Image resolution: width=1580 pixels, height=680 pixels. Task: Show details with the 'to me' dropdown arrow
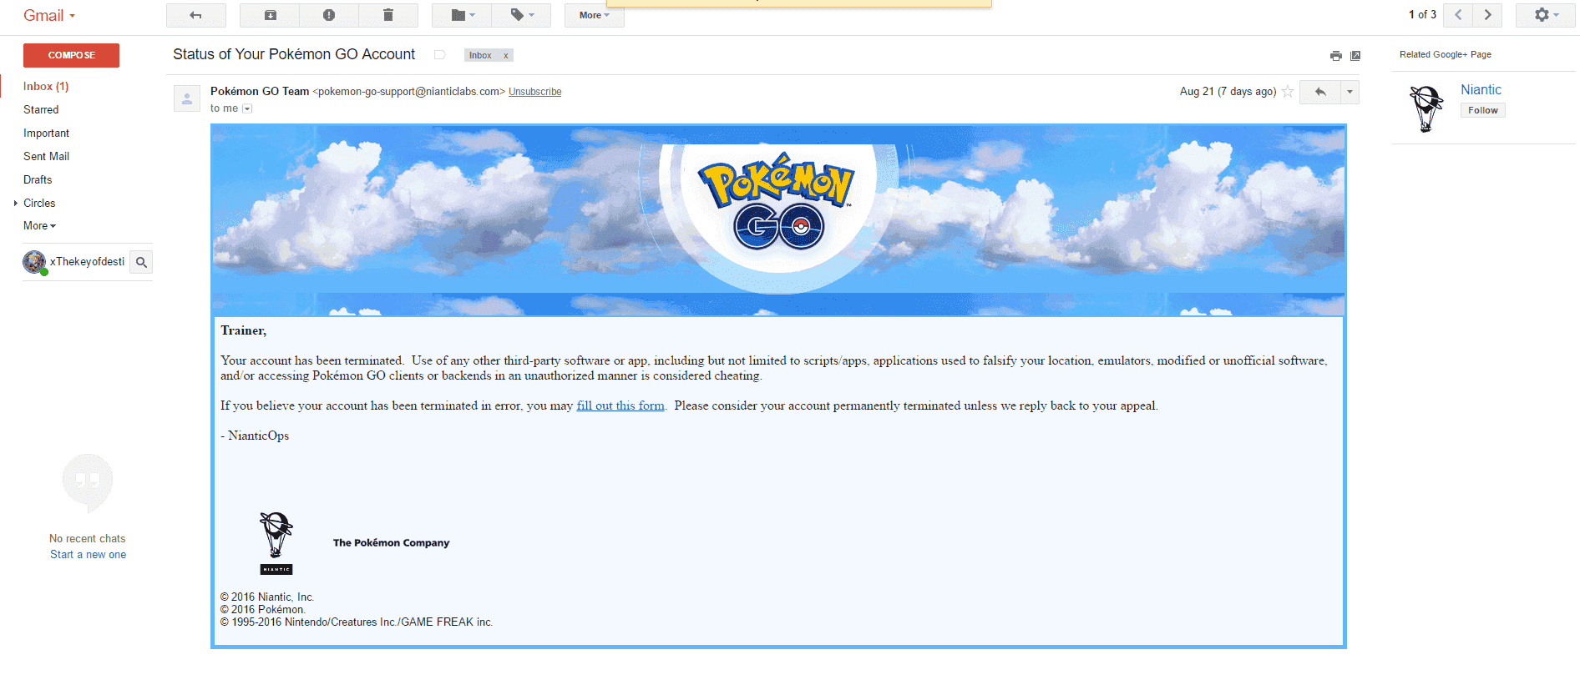[247, 108]
